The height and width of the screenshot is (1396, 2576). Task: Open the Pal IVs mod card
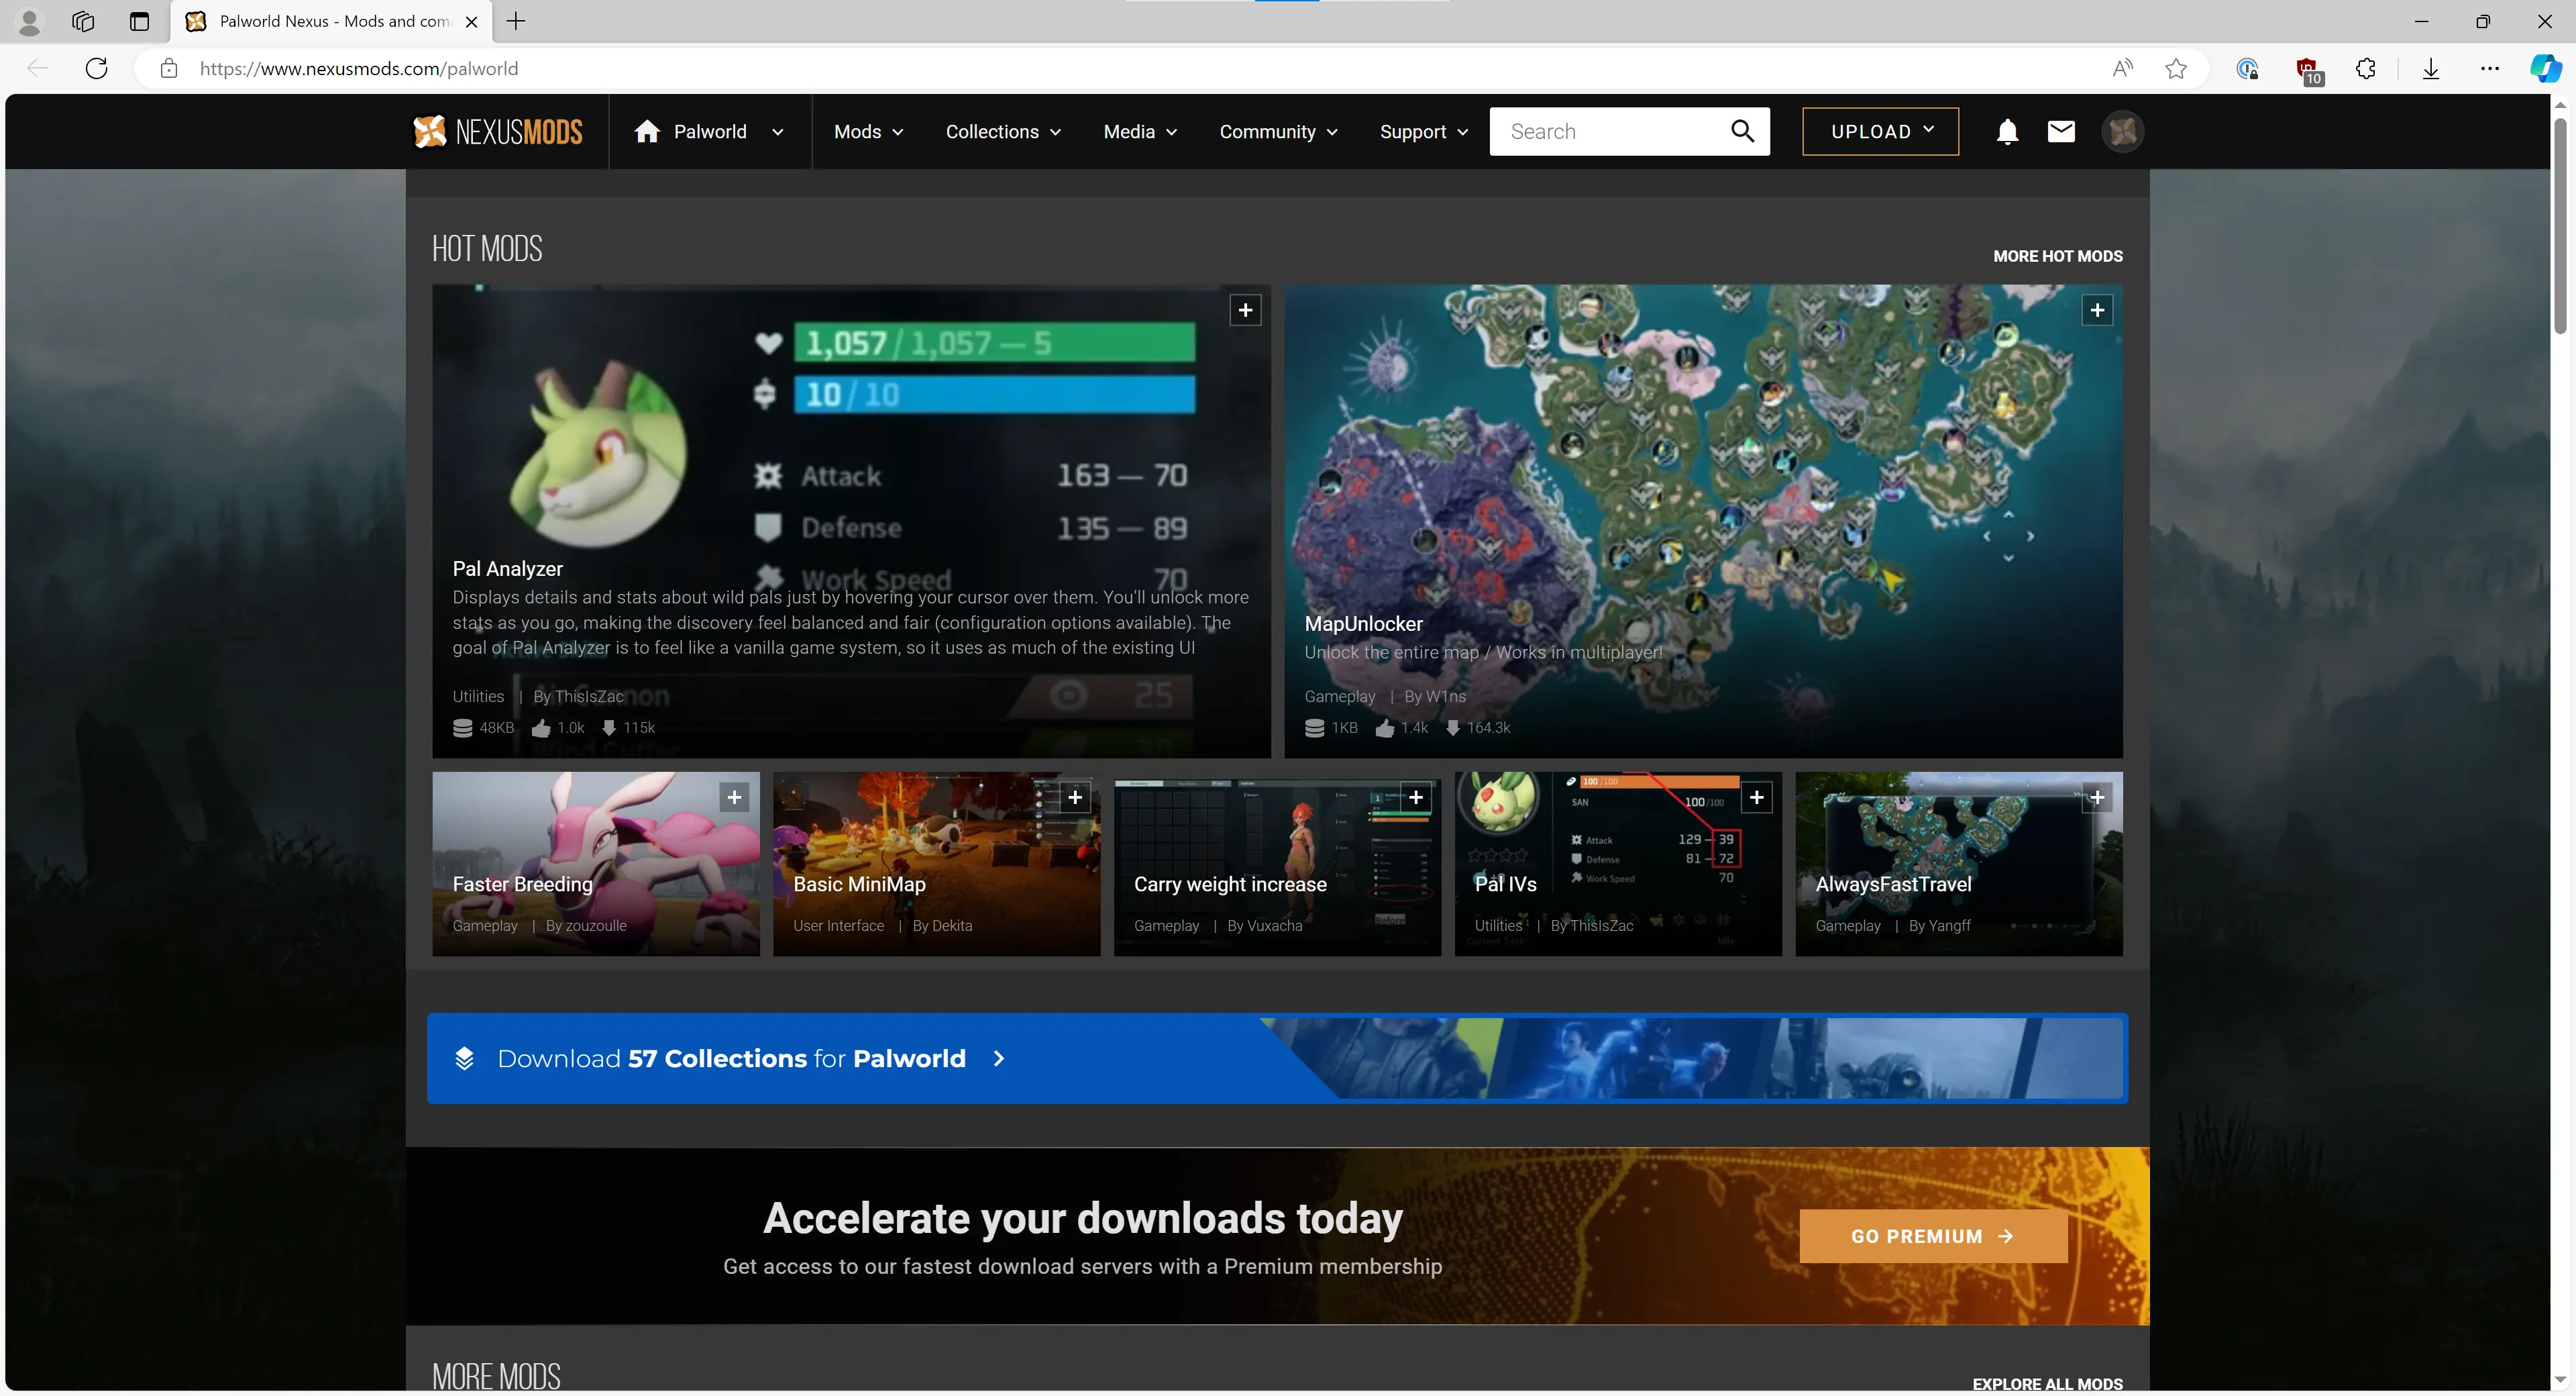point(1618,864)
